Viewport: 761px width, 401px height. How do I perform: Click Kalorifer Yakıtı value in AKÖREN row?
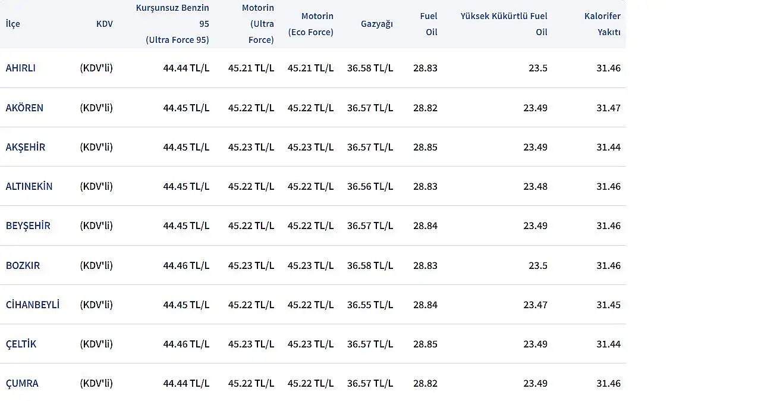pyautogui.click(x=608, y=108)
